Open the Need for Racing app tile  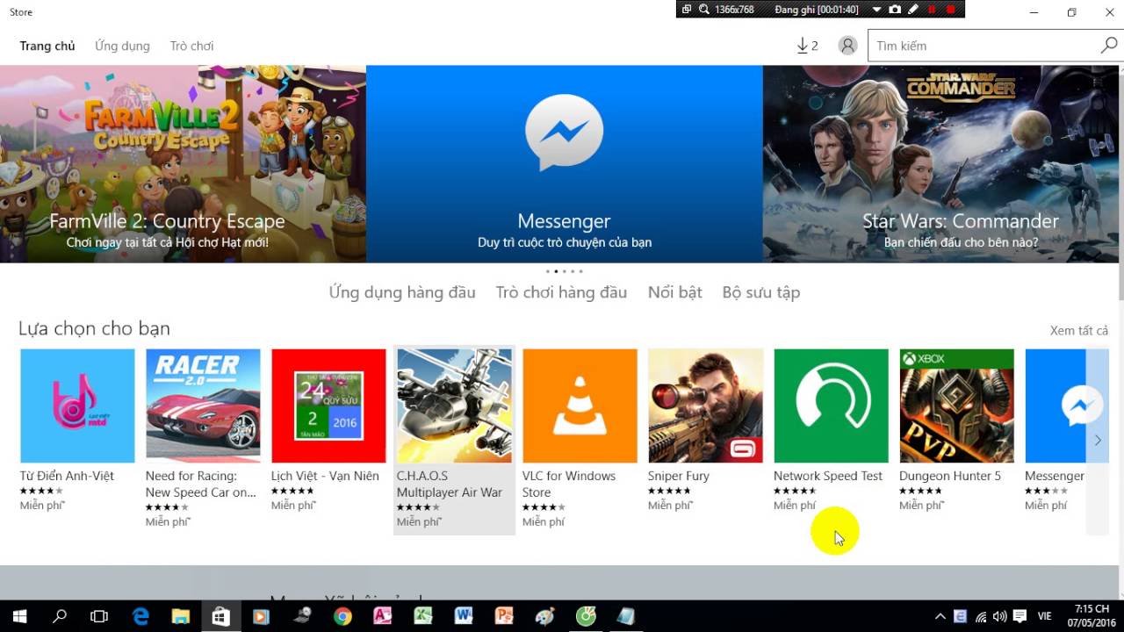click(x=203, y=438)
